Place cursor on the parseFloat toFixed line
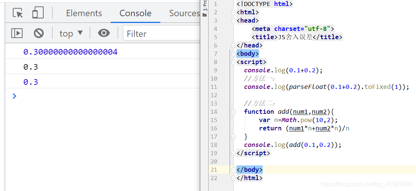This screenshot has height=191, width=416. point(327,87)
